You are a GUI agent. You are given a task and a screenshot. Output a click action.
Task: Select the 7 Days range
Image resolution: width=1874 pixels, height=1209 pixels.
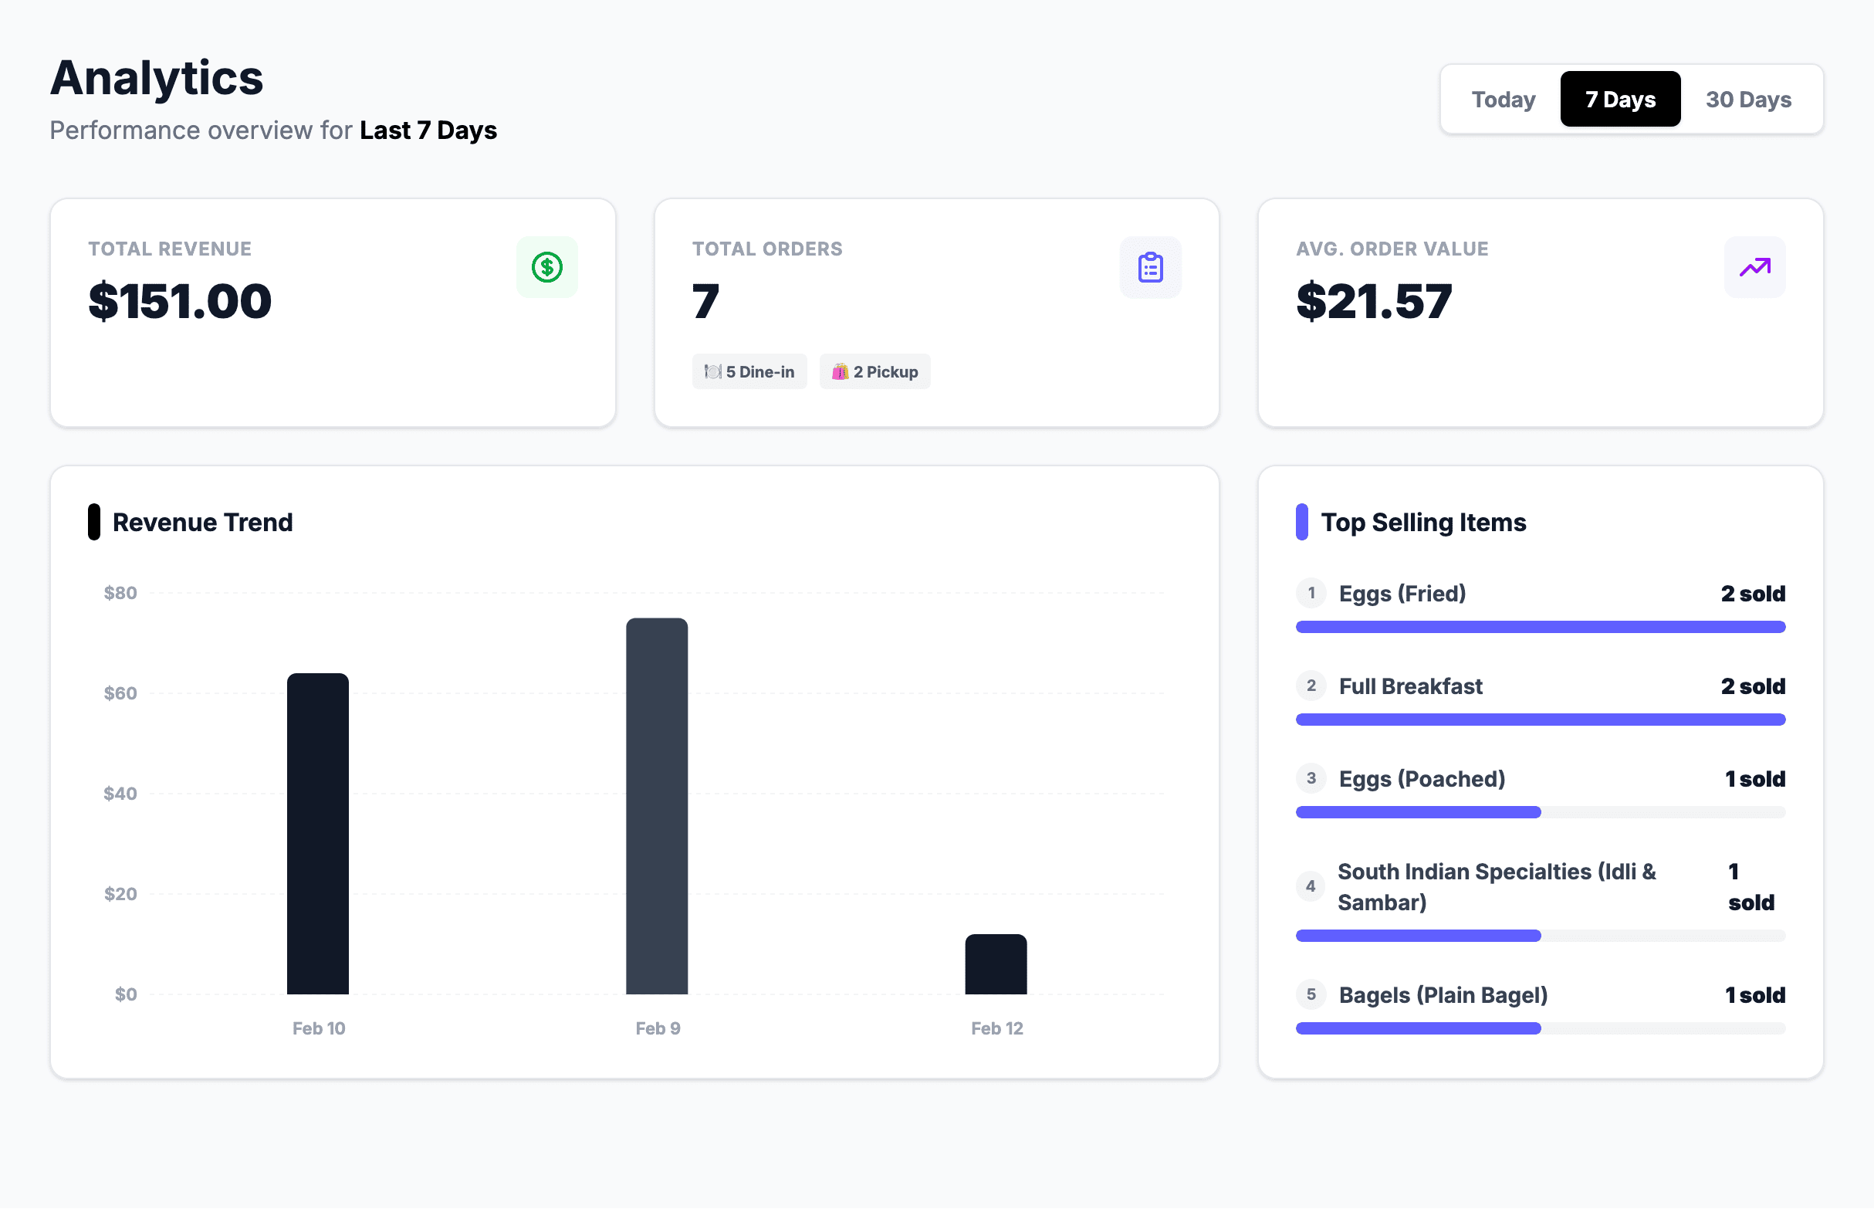pos(1620,100)
